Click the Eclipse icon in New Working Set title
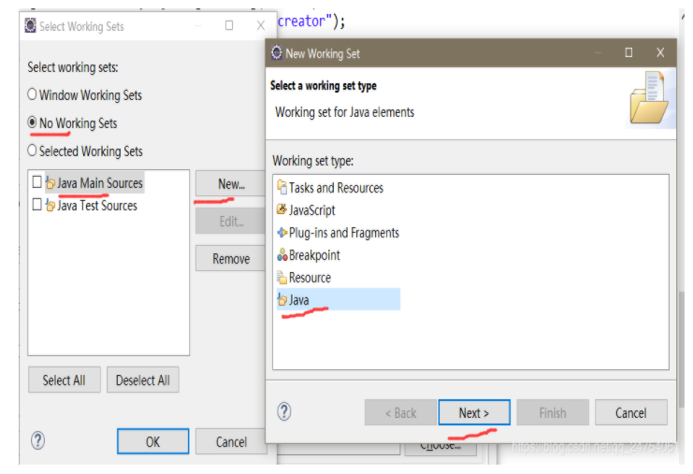Viewport: 693px width, 474px height. [277, 52]
